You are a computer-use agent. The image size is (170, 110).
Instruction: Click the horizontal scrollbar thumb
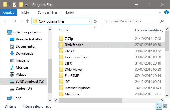tap(90, 100)
